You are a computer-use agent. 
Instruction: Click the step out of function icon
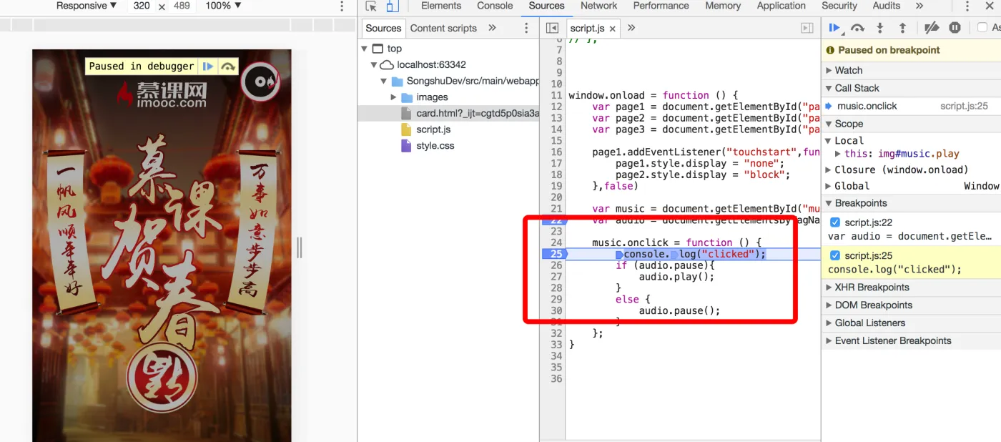coord(902,28)
